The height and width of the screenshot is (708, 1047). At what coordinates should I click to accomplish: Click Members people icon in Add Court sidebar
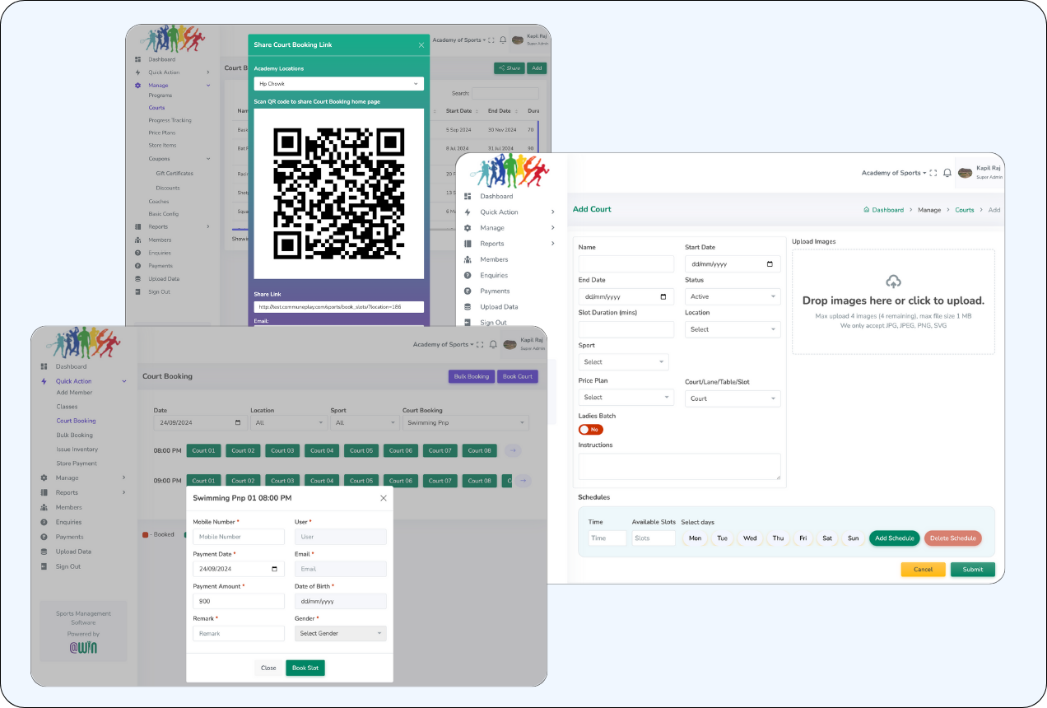click(x=468, y=259)
